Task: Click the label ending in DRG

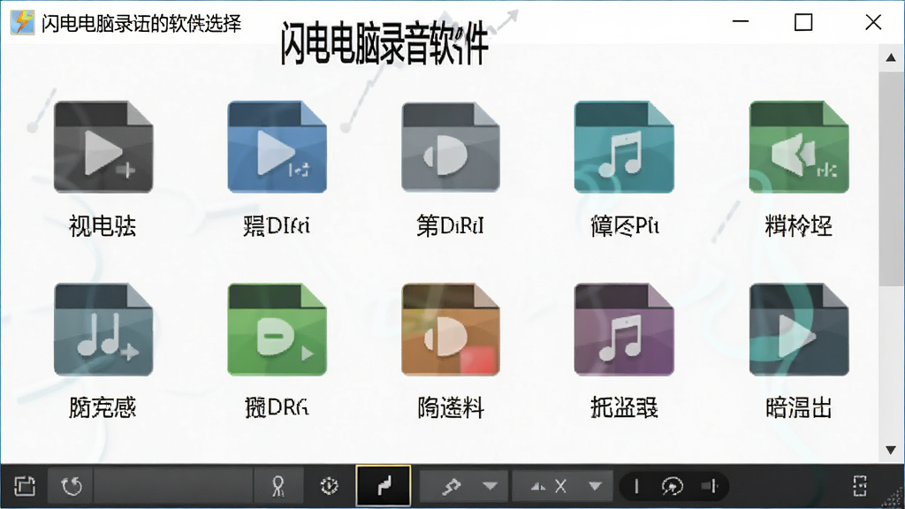Action: pyautogui.click(x=277, y=407)
